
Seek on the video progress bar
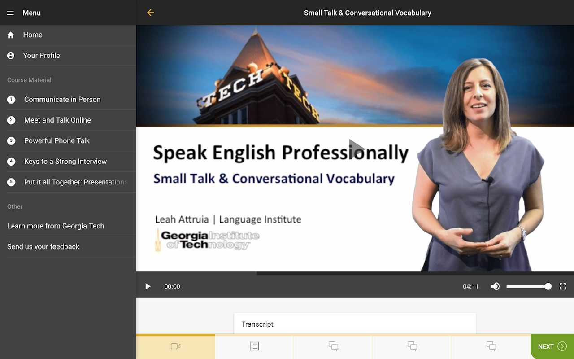(355, 273)
